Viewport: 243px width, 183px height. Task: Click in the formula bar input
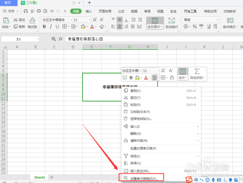tap(154, 39)
